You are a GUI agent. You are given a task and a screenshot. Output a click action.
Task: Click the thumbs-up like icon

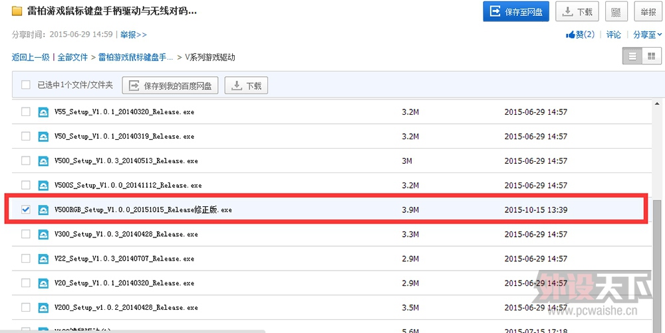(570, 34)
